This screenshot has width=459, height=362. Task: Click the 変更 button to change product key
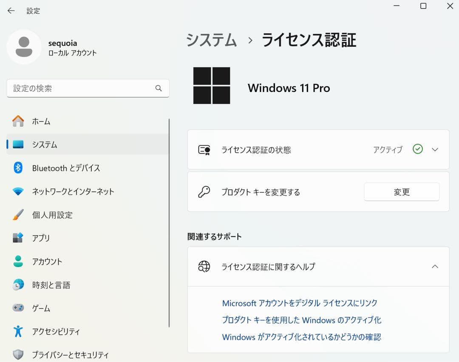tap(401, 192)
